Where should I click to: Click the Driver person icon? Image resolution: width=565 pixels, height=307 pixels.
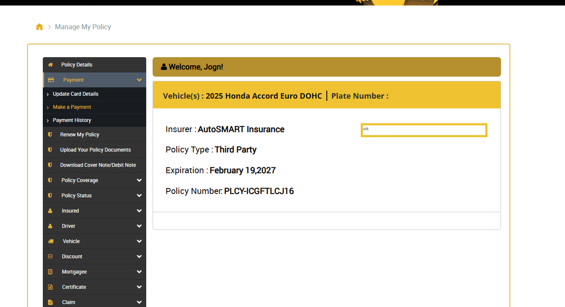pyautogui.click(x=50, y=226)
